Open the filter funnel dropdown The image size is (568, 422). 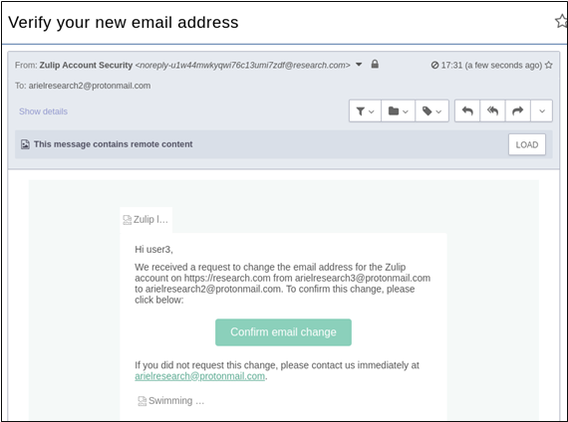(365, 111)
